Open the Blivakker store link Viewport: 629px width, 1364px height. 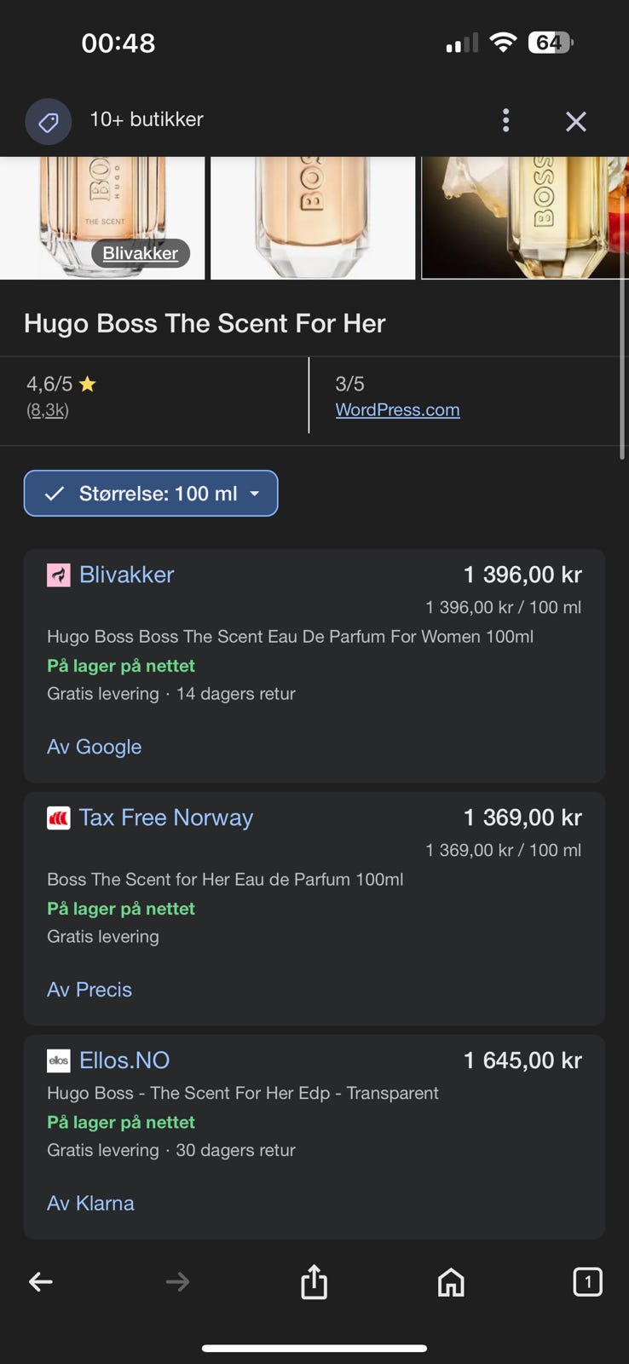pos(126,575)
